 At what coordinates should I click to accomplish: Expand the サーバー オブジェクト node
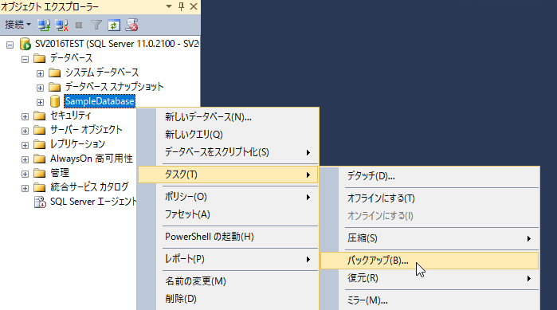click(x=25, y=131)
